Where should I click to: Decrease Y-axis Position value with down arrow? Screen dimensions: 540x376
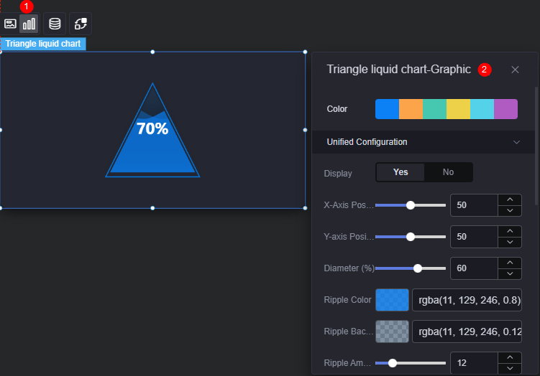tap(510, 243)
